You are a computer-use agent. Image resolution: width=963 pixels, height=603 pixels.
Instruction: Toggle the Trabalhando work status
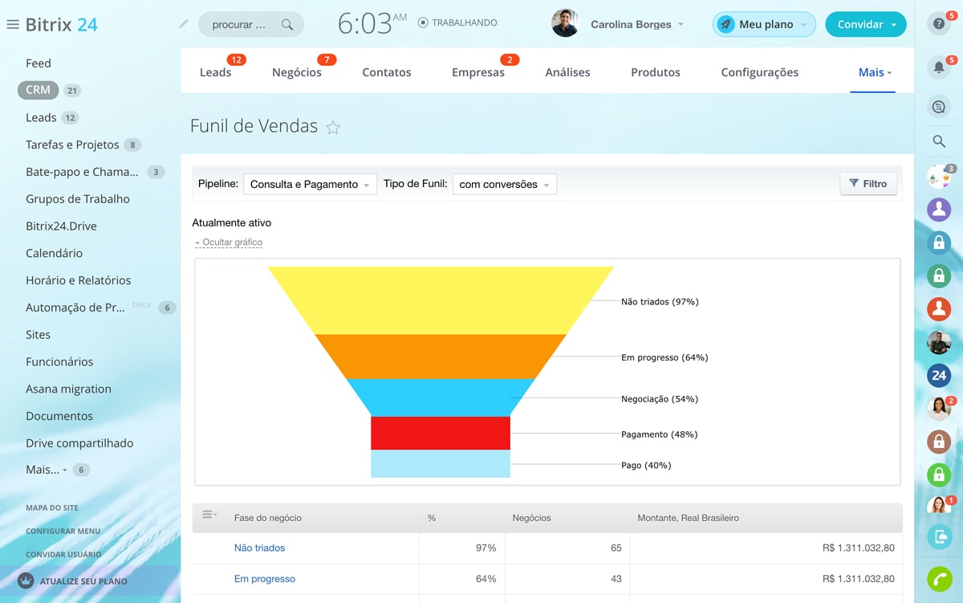pos(457,23)
